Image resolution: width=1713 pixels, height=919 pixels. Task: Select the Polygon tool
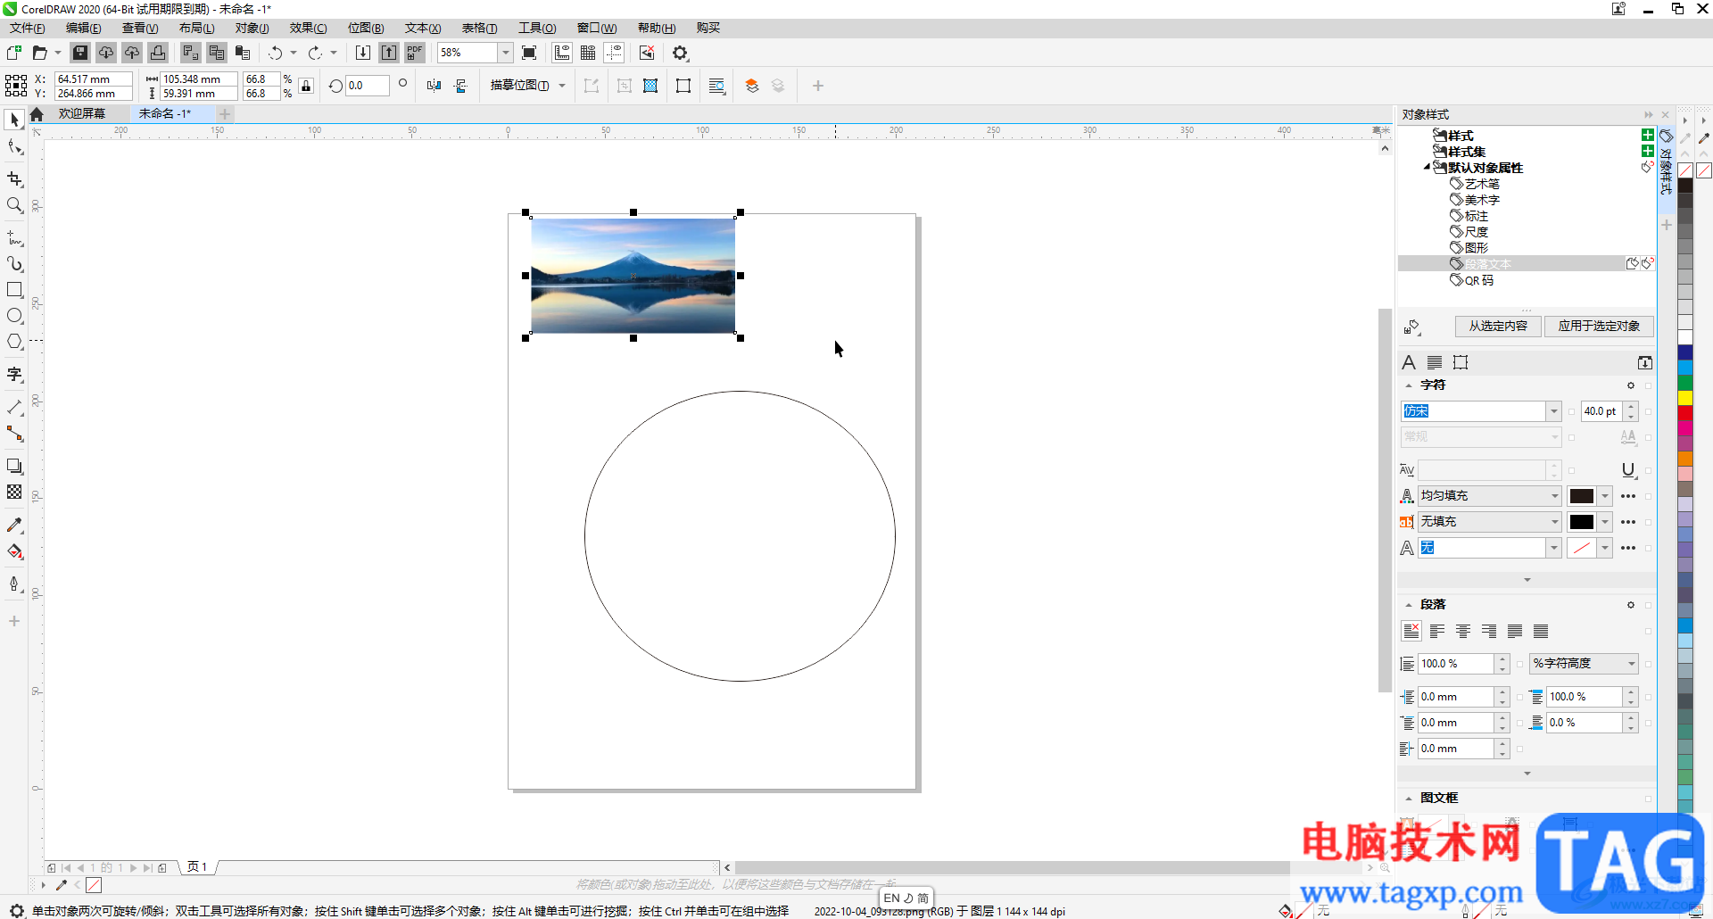pyautogui.click(x=14, y=342)
